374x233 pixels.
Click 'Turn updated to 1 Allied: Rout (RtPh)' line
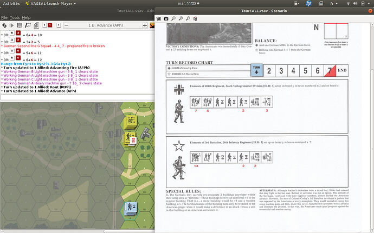(x=37, y=87)
